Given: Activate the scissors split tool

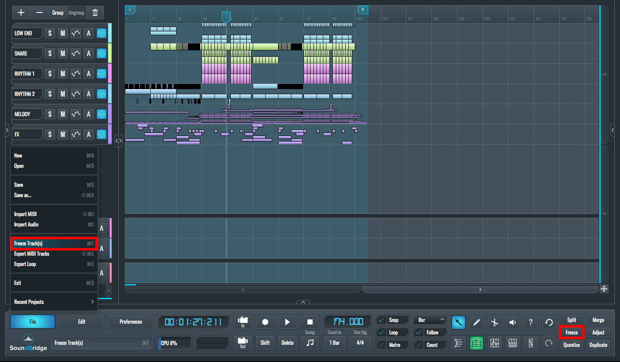Looking at the screenshot, I should pyautogui.click(x=495, y=322).
